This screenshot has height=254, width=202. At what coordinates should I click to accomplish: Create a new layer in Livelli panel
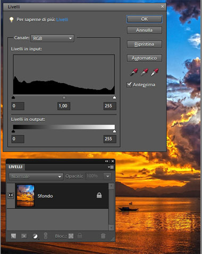(13, 236)
